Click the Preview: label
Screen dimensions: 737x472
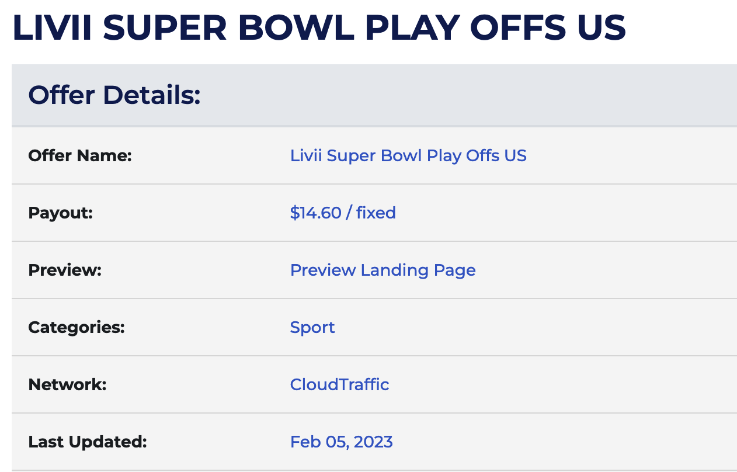[x=65, y=270]
